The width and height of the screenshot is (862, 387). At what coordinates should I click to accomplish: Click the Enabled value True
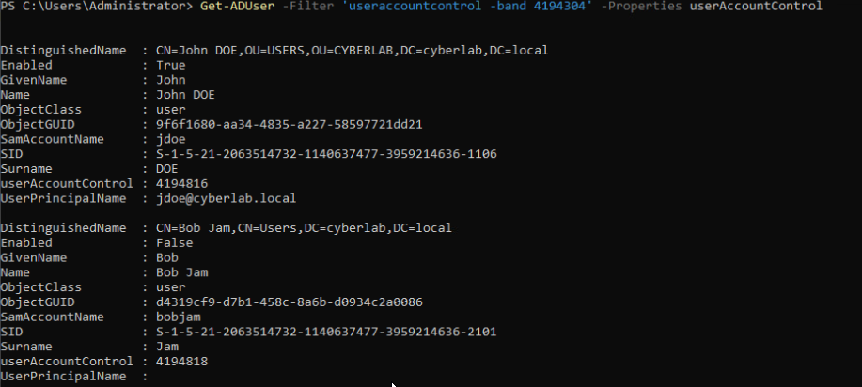click(x=170, y=62)
